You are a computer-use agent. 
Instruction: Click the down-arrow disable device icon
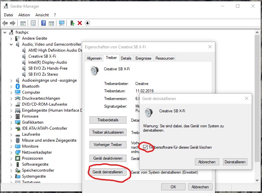tap(87, 23)
